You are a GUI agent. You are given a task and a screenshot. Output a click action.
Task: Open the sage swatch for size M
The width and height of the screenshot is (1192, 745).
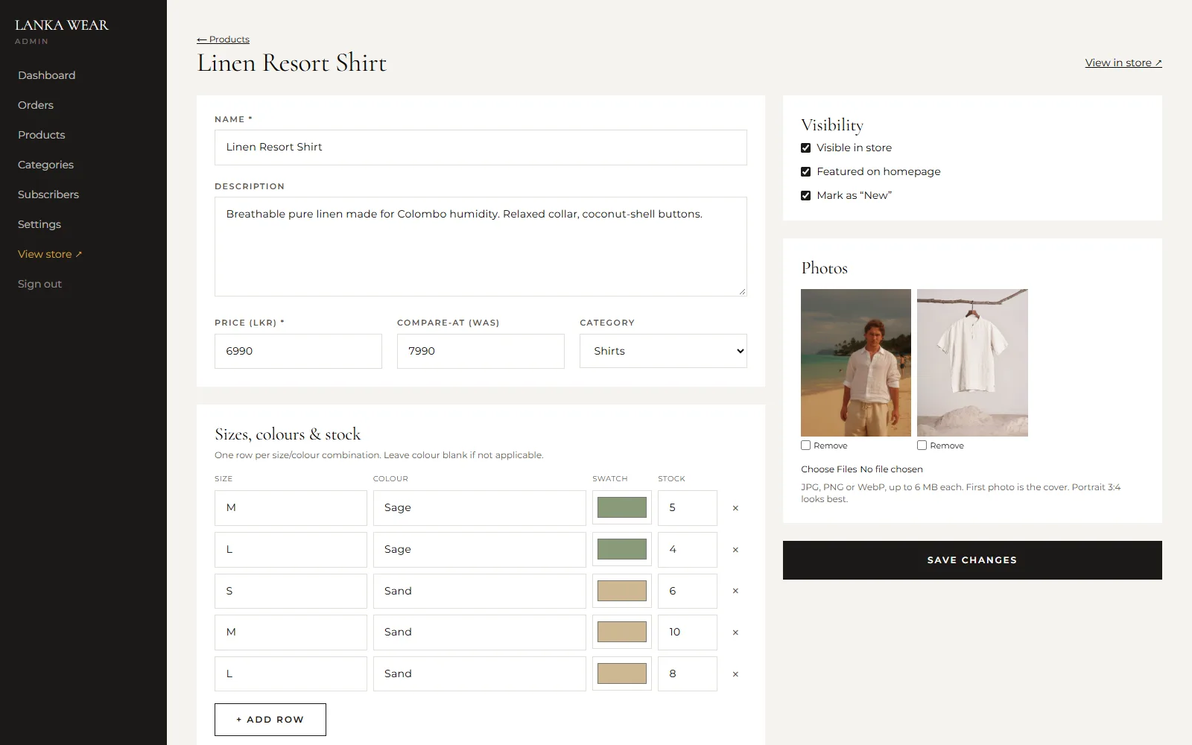pos(622,508)
